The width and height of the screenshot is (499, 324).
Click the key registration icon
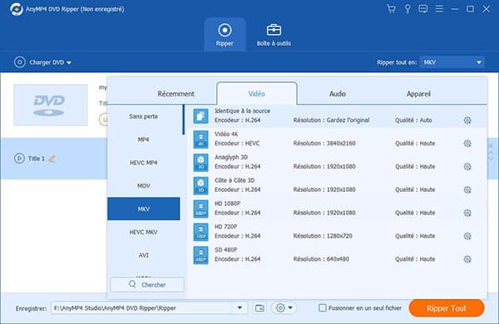click(408, 8)
